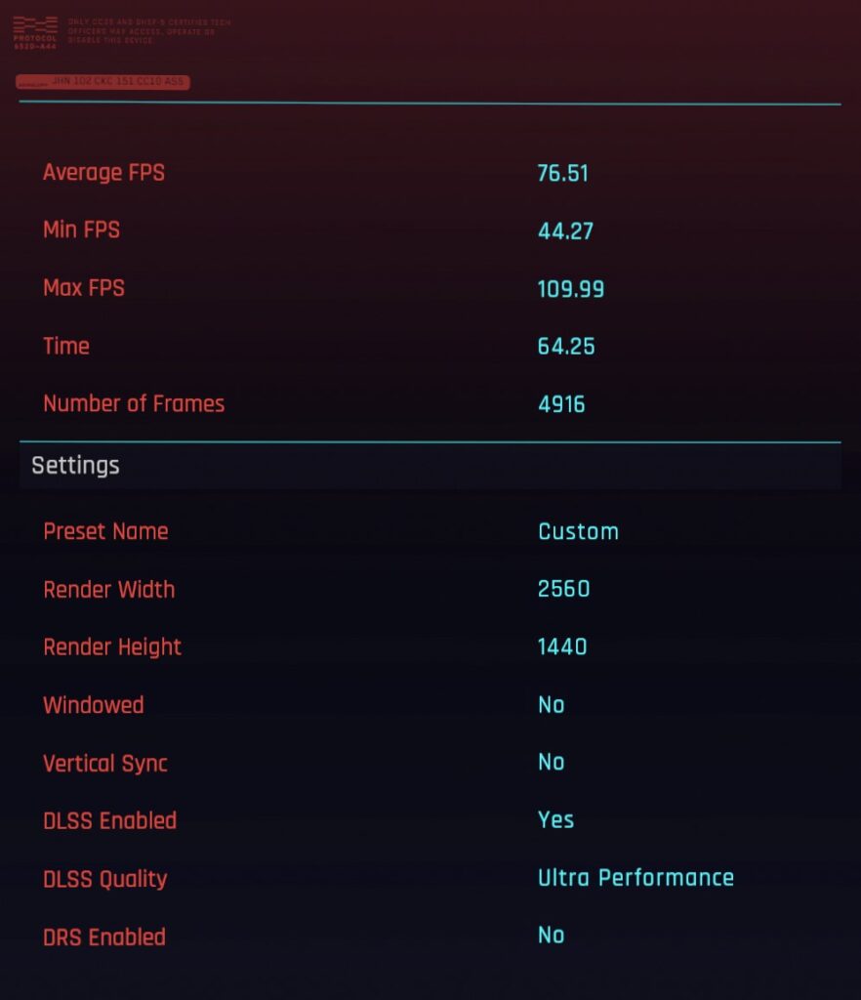Click the Max FPS value 109.99
Image resolution: width=861 pixels, height=1000 pixels.
570,289
